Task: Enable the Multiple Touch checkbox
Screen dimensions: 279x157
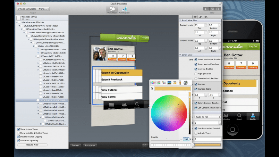Action: click(x=196, y=133)
